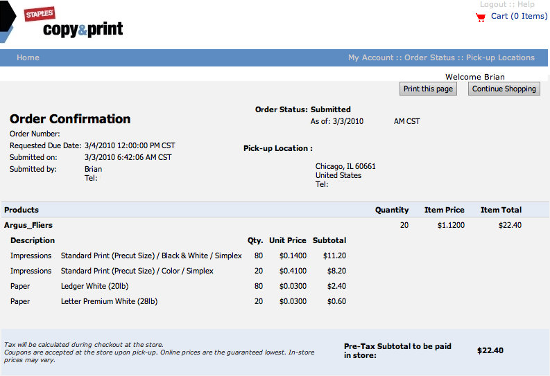This screenshot has height=376, width=550.
Task: Click requested due date 3/4/2010 12:00:00 PM CST
Action: click(130, 145)
